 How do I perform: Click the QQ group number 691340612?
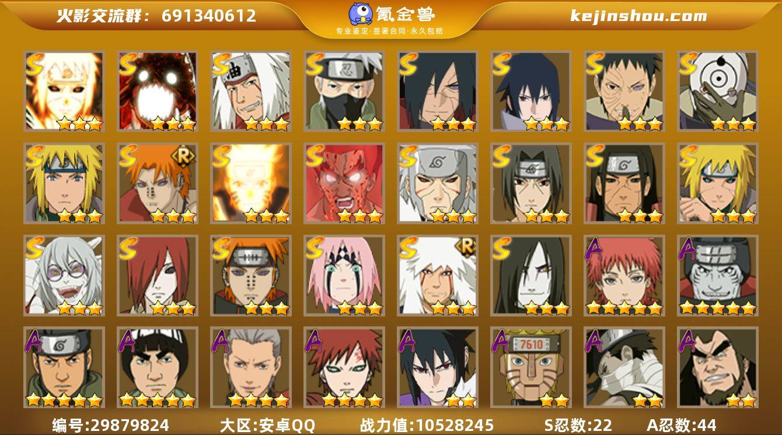209,16
